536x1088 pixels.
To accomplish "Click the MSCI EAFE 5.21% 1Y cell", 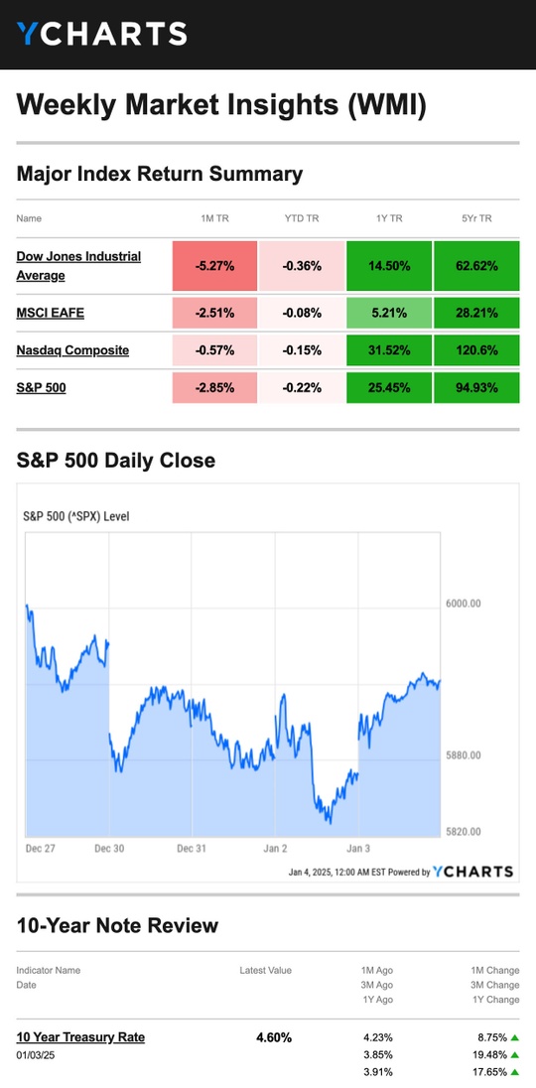I will [389, 313].
